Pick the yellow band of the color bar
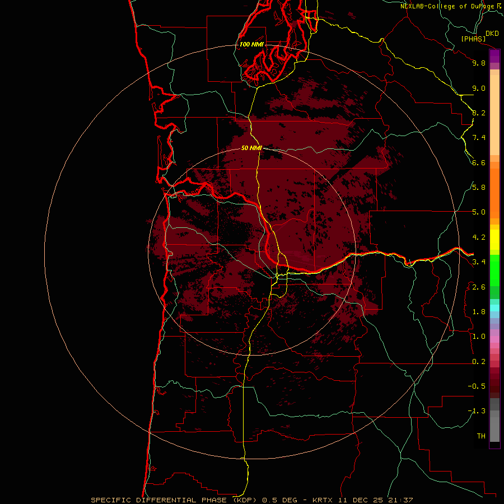The width and height of the screenshot is (504, 504). coord(494,240)
